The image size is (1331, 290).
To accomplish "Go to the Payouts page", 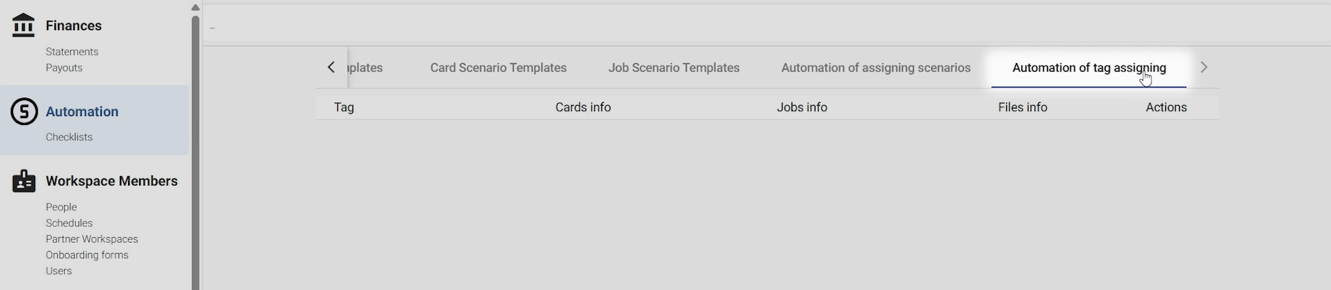I will 64,67.
